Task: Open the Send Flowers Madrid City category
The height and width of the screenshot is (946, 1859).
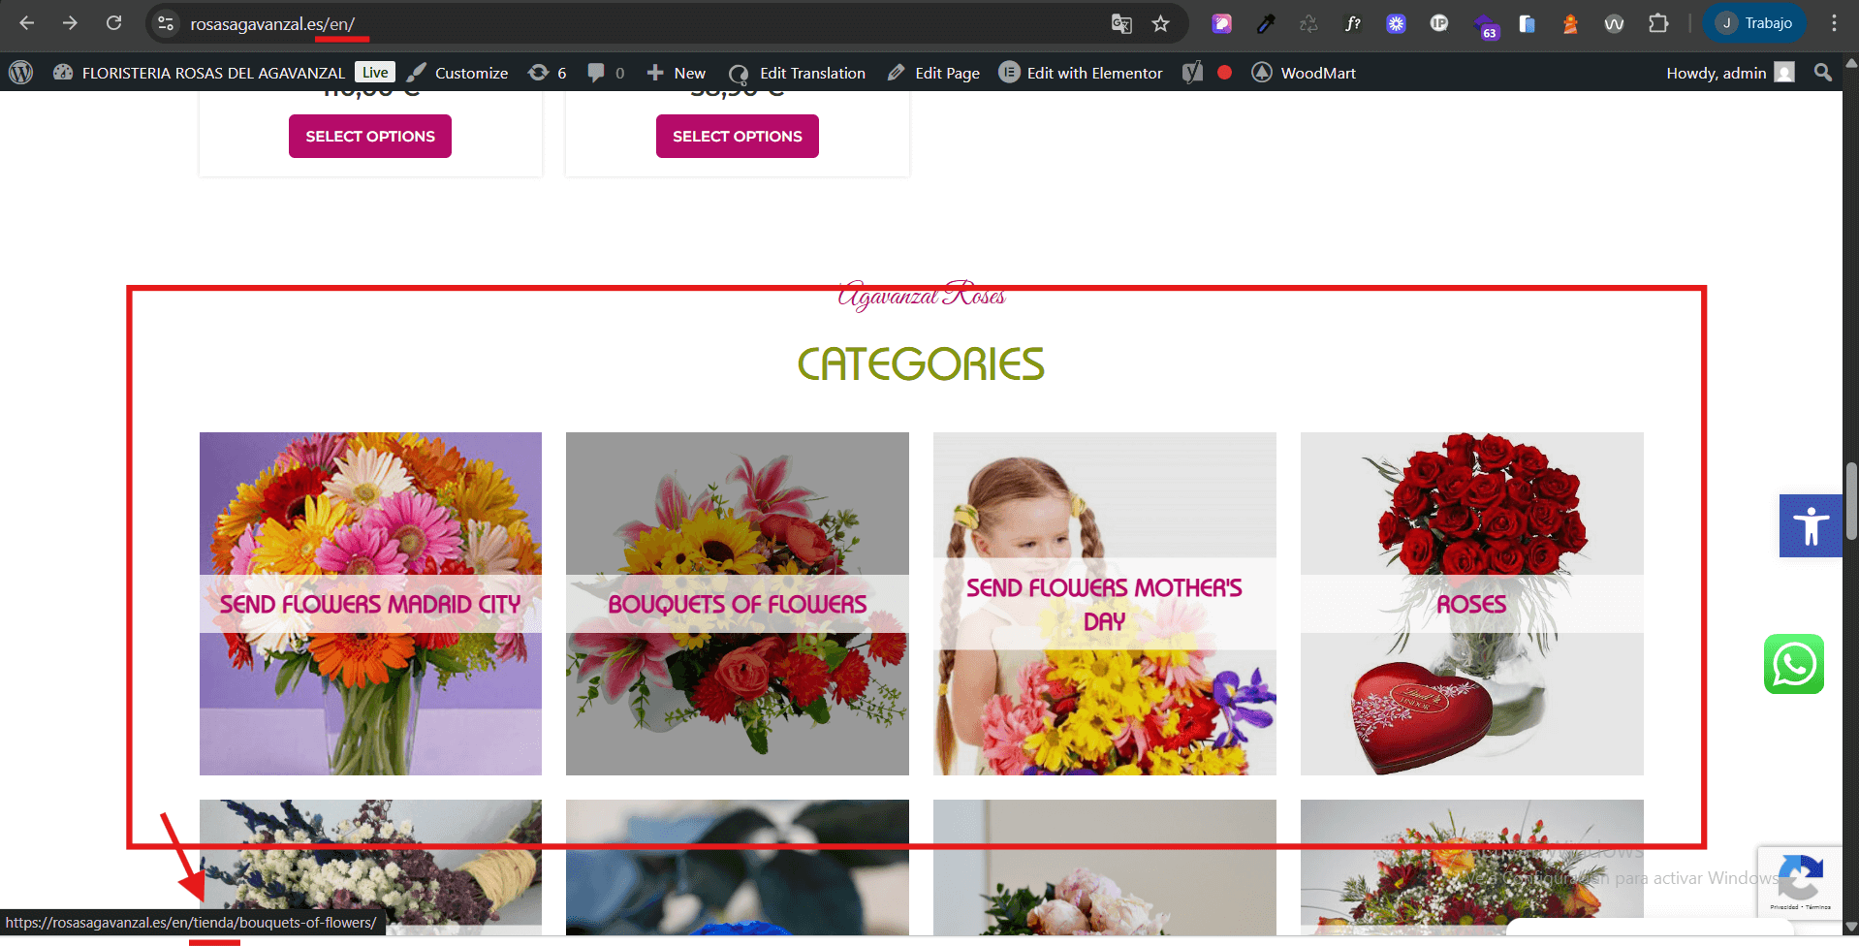Action: coord(370,604)
